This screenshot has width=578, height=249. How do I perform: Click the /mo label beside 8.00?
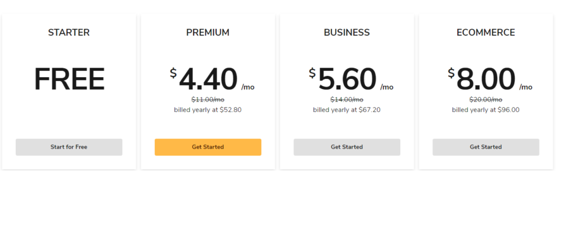pyautogui.click(x=526, y=87)
